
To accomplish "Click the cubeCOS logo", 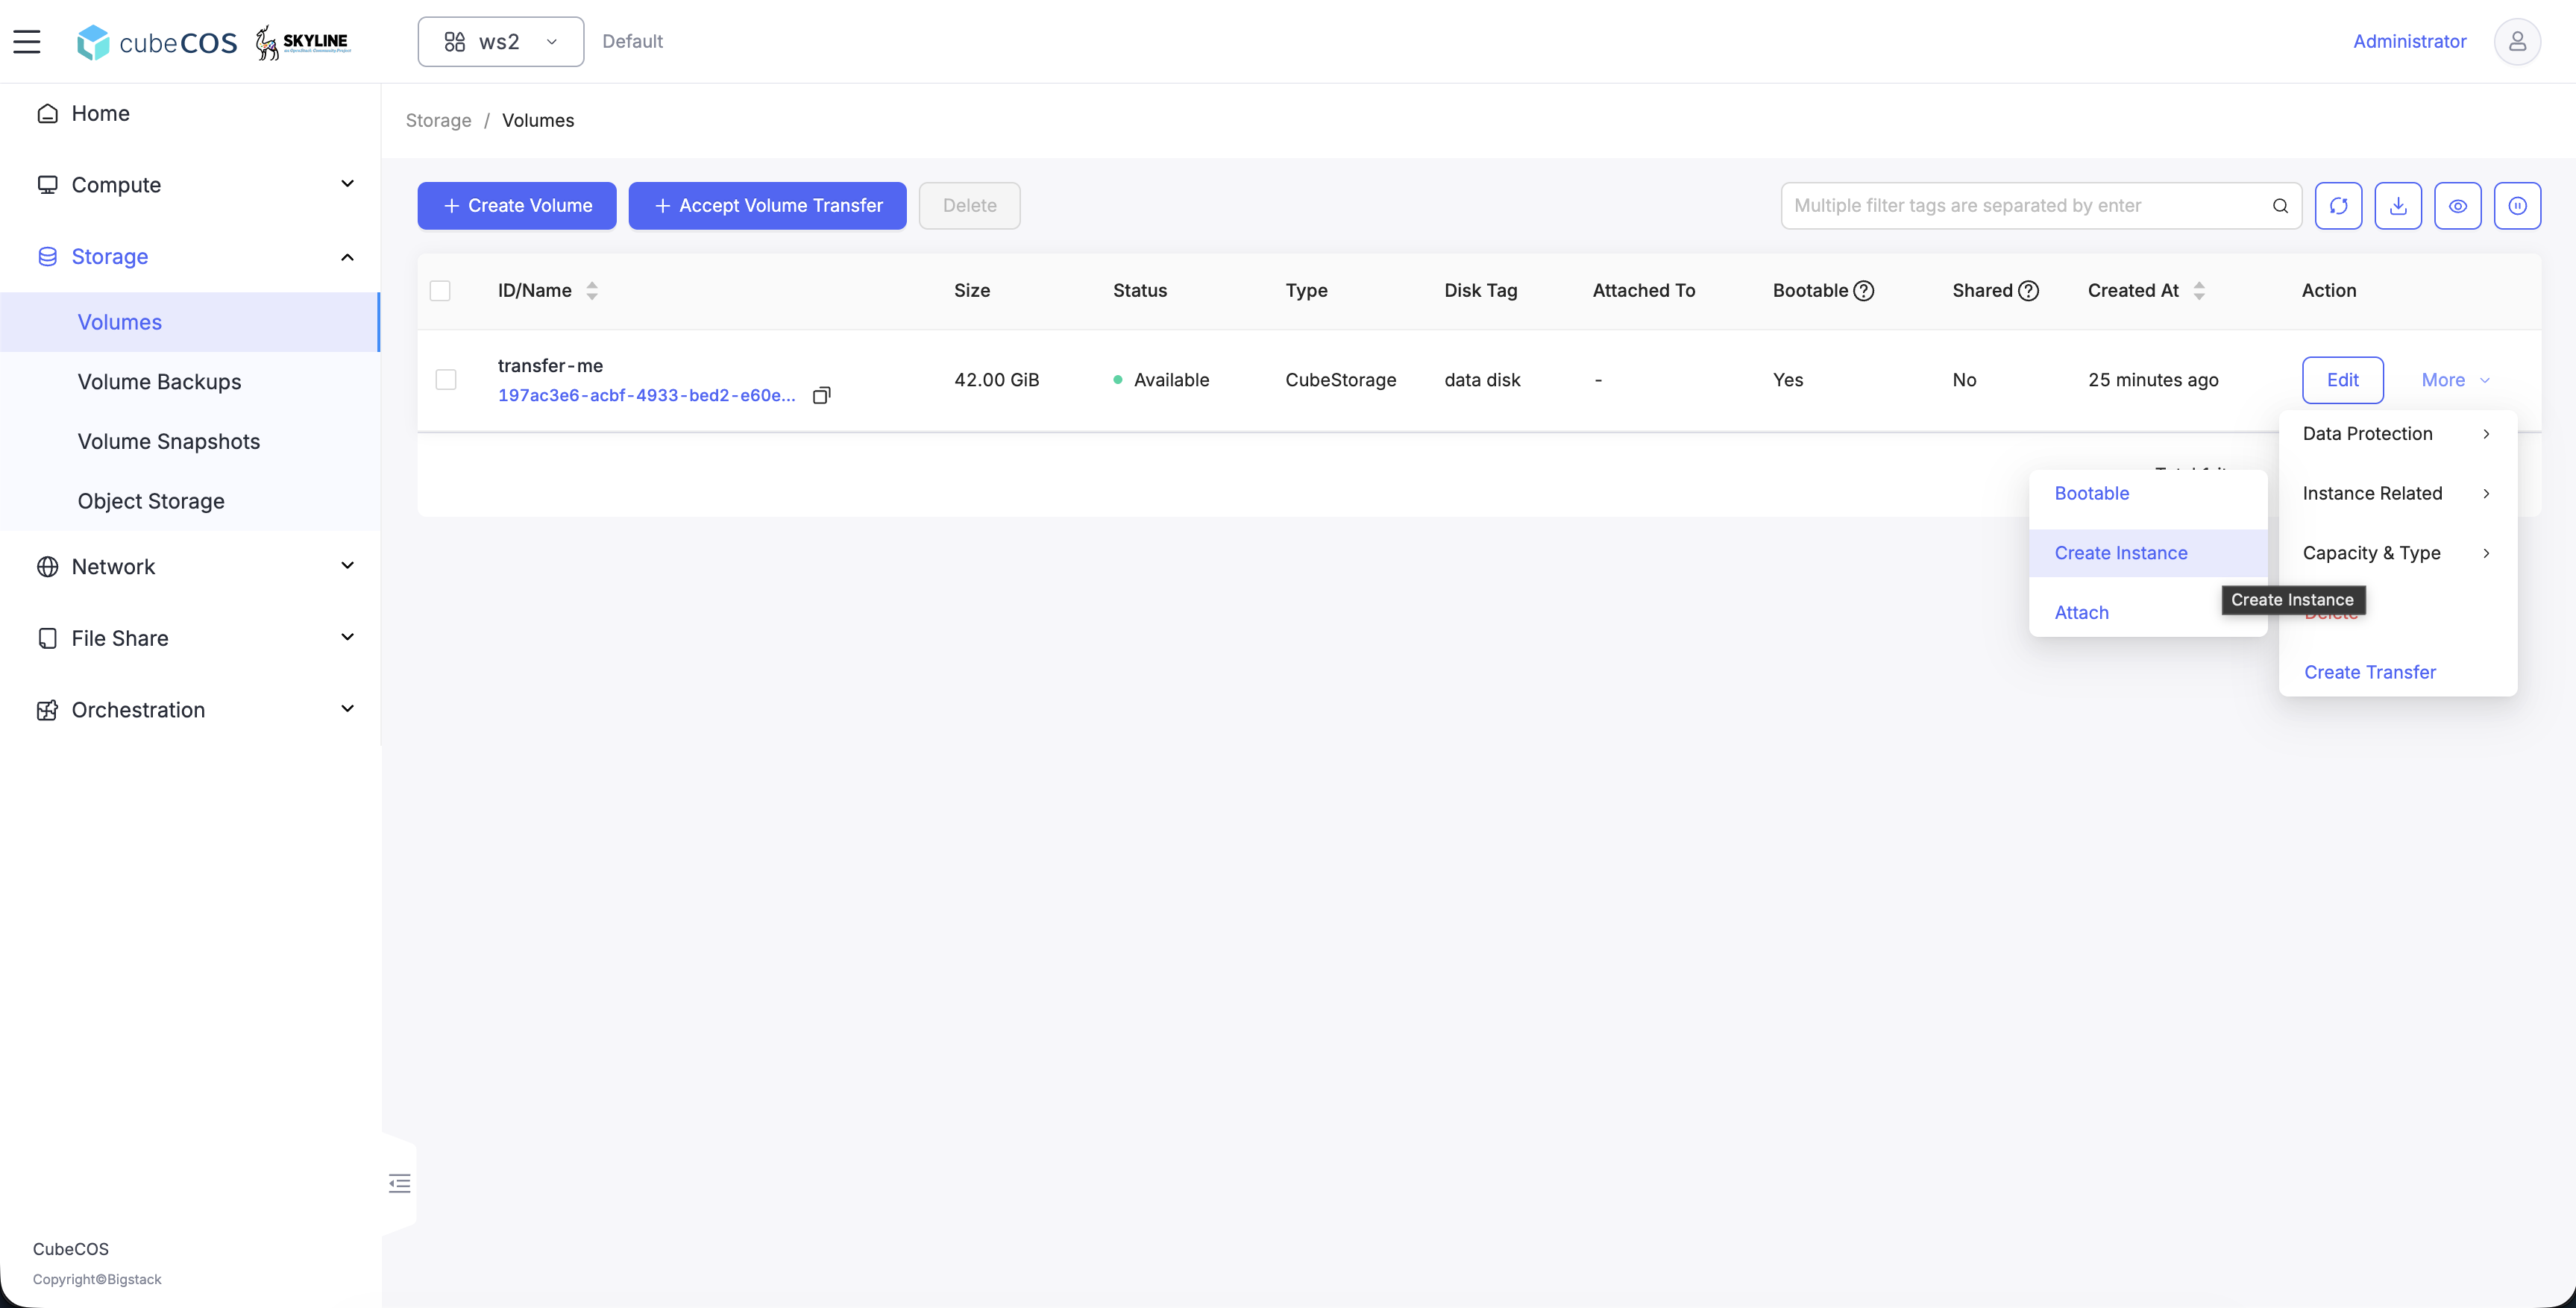I will (x=158, y=42).
